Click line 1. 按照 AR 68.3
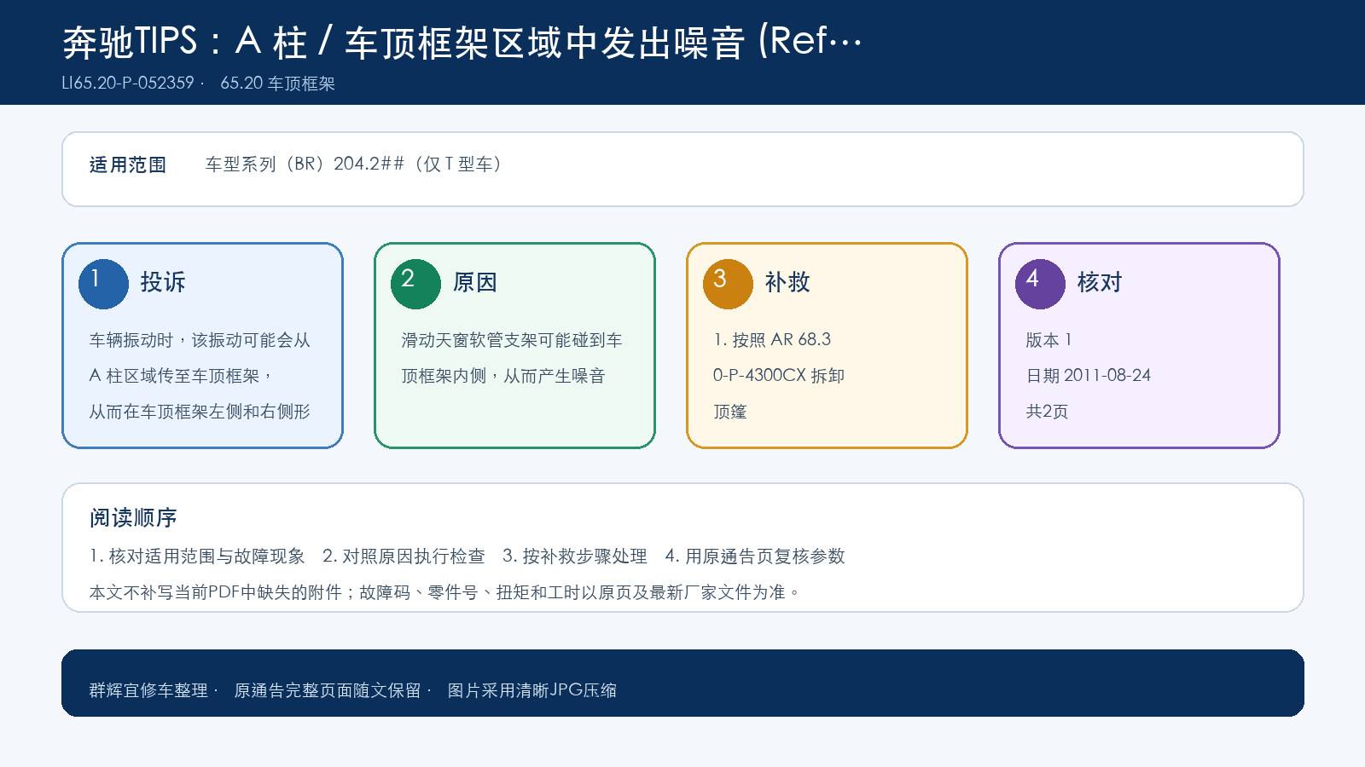 pyautogui.click(x=772, y=339)
